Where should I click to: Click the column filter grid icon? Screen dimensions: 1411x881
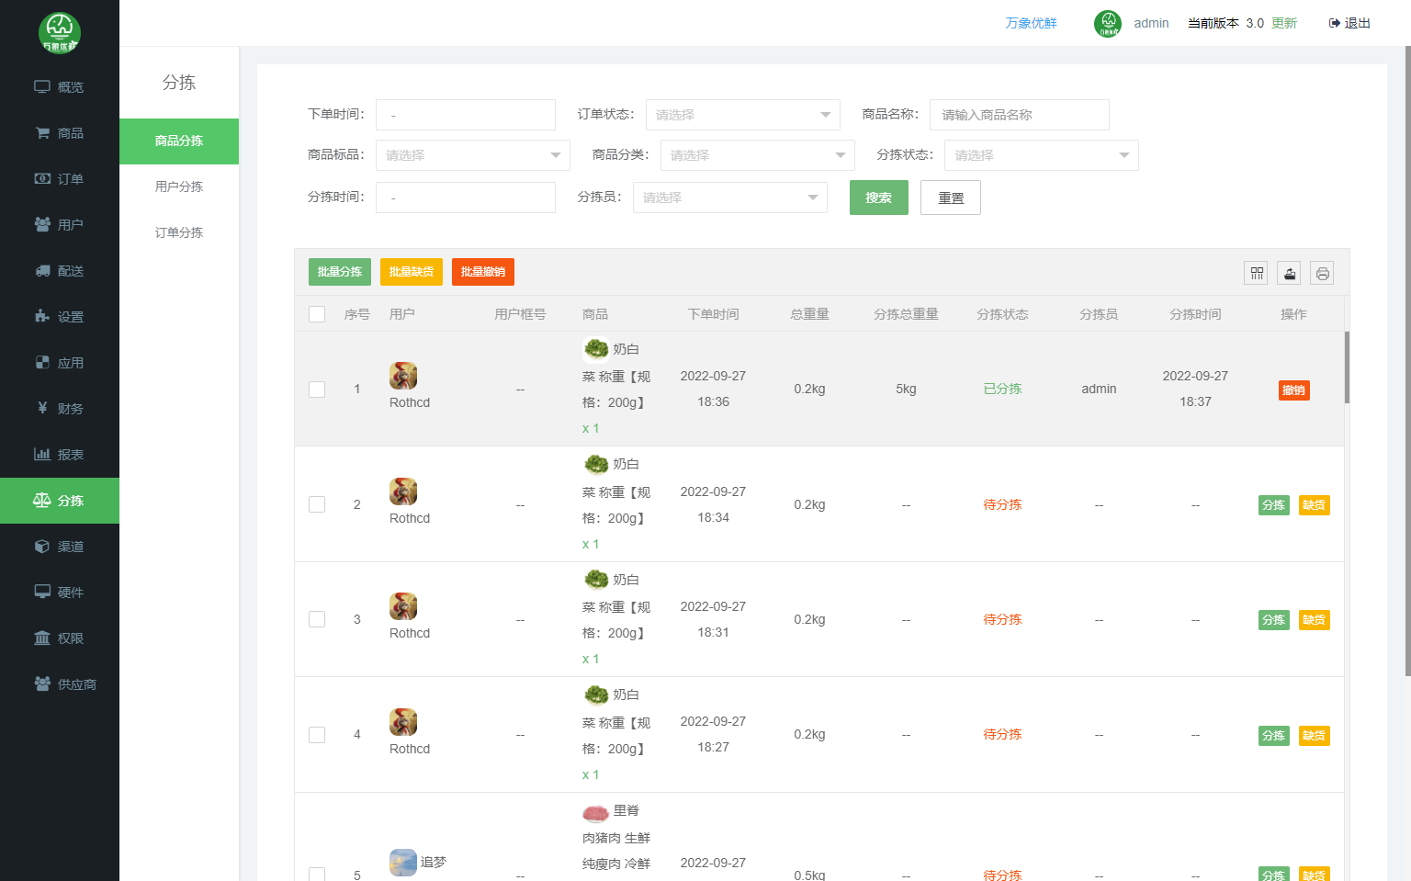tap(1256, 273)
